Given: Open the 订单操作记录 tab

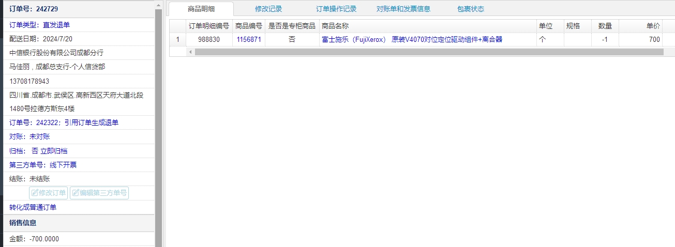Looking at the screenshot, I should (336, 9).
